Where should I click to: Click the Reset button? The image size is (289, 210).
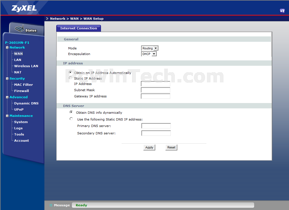pos(171,147)
